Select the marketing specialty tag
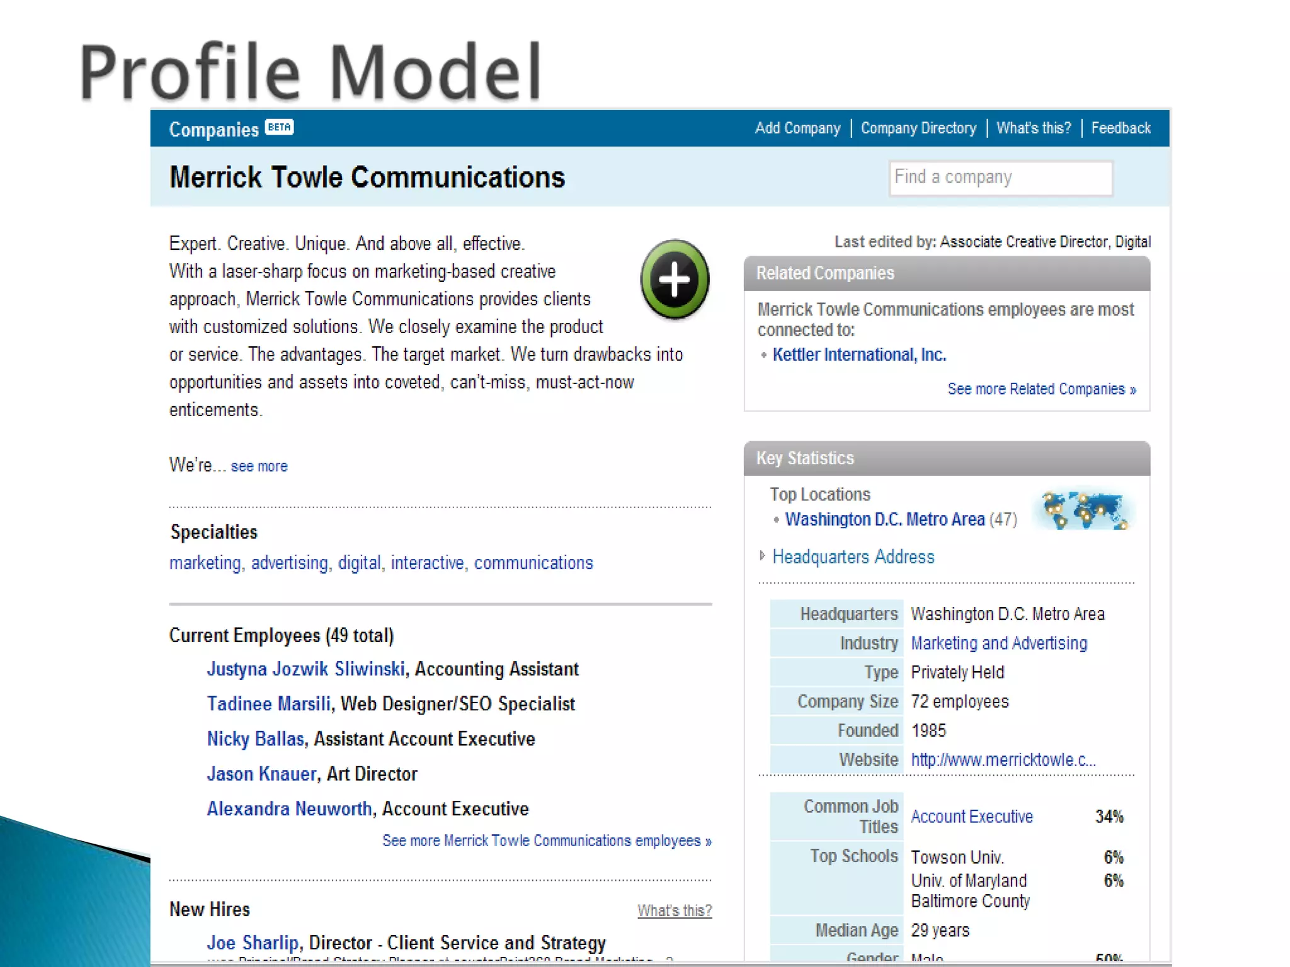This screenshot has height=967, width=1290. point(205,563)
